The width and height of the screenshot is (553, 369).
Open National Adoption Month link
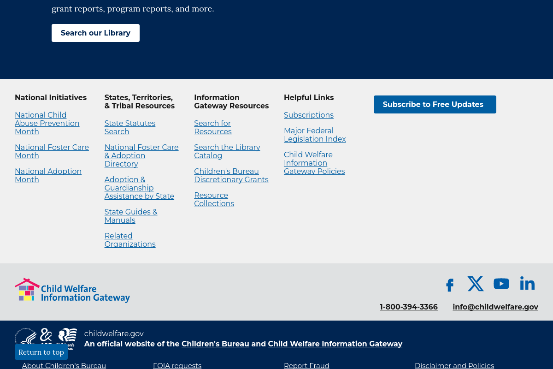pos(48,175)
